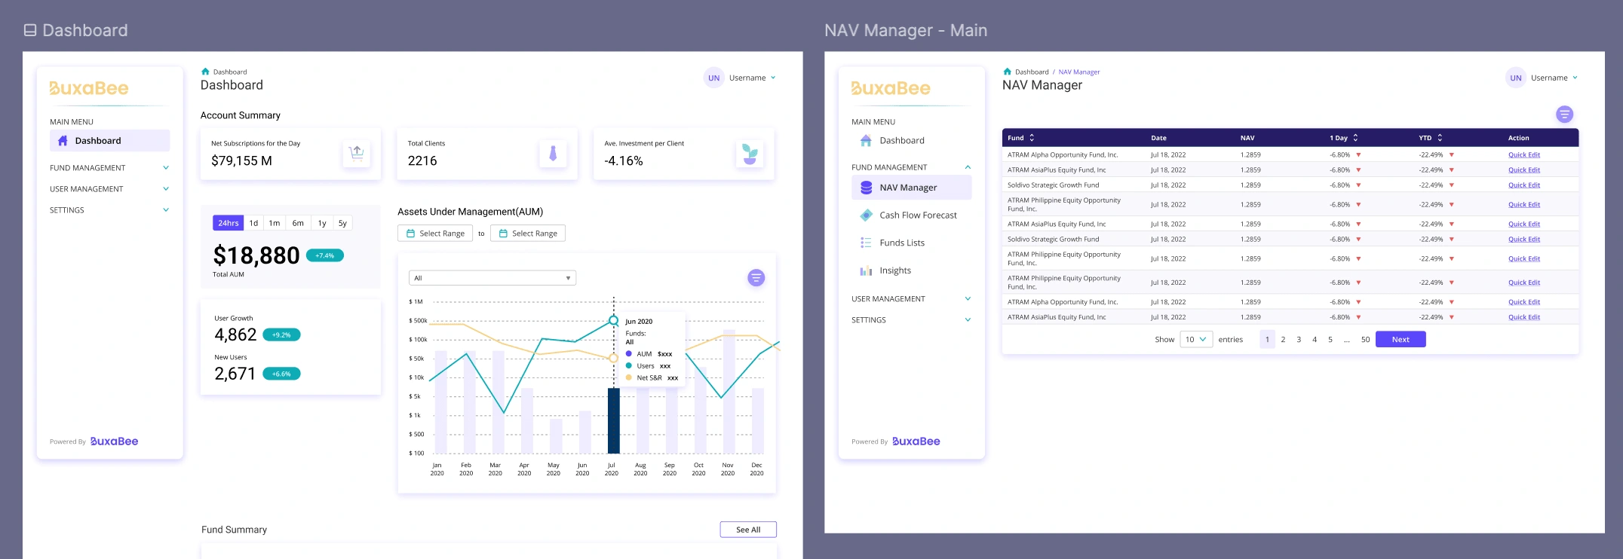Open the second Select Range date picker
Screen dimensions: 1623x559
[x=528, y=234]
